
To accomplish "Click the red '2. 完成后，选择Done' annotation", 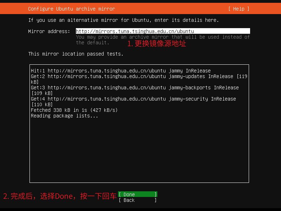I will (60, 196).
